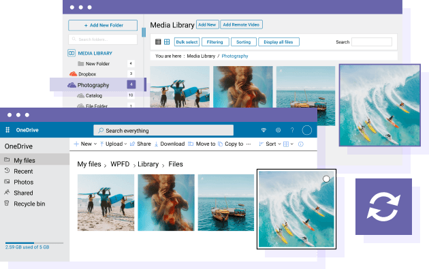The image size is (429, 269).
Task: Select My files in OneDrive sidebar
Action: (35, 160)
